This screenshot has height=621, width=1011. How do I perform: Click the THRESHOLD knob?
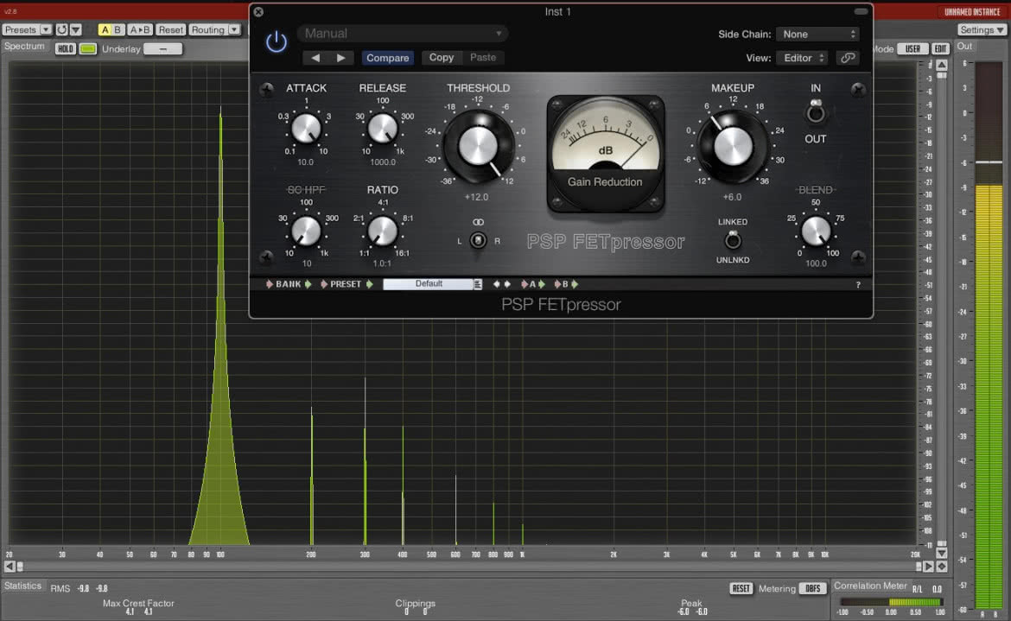478,146
